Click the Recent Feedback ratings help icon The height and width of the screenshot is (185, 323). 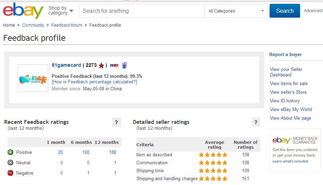(117, 122)
